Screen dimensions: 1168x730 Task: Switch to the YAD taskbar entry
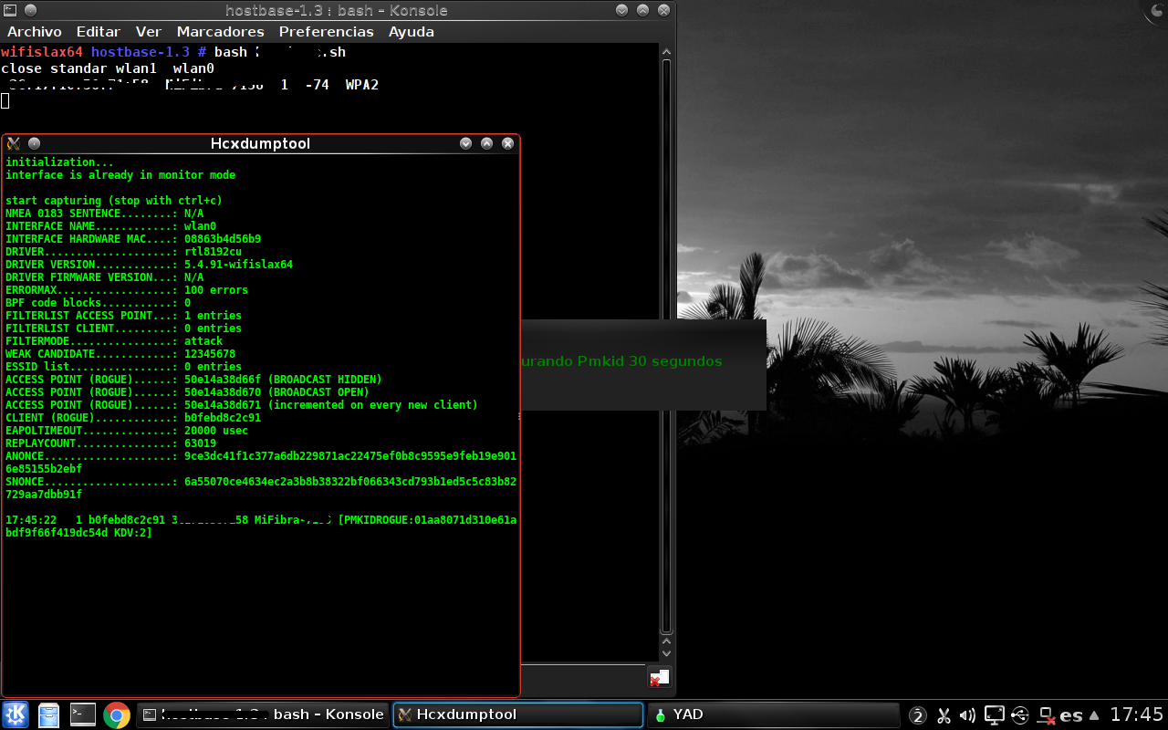click(772, 714)
